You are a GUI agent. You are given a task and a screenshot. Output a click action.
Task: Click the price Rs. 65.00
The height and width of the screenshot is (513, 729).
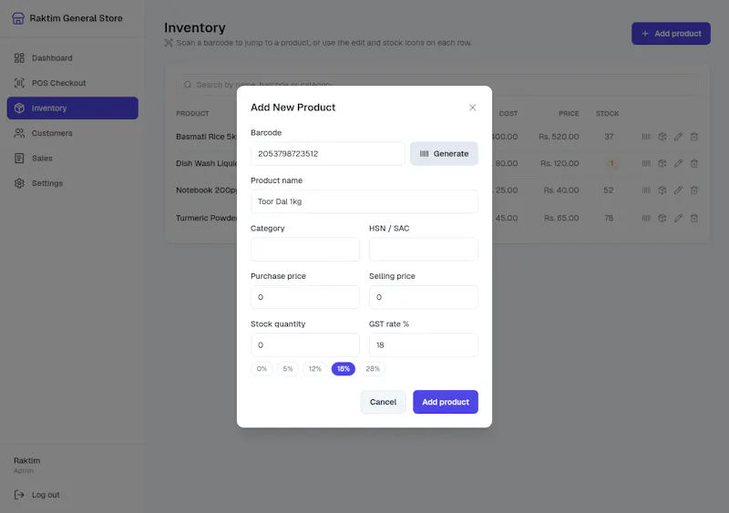click(561, 218)
